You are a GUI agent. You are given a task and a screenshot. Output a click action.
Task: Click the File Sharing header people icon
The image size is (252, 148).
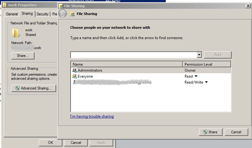(x=72, y=14)
